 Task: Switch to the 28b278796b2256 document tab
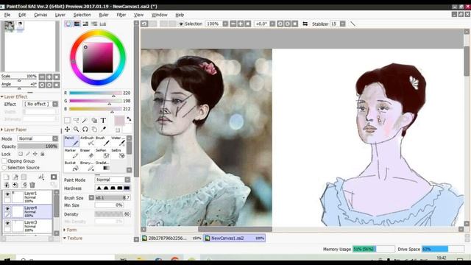[171, 238]
